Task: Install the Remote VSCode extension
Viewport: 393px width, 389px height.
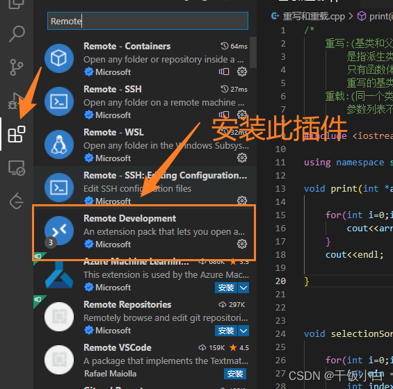Action: click(x=235, y=374)
